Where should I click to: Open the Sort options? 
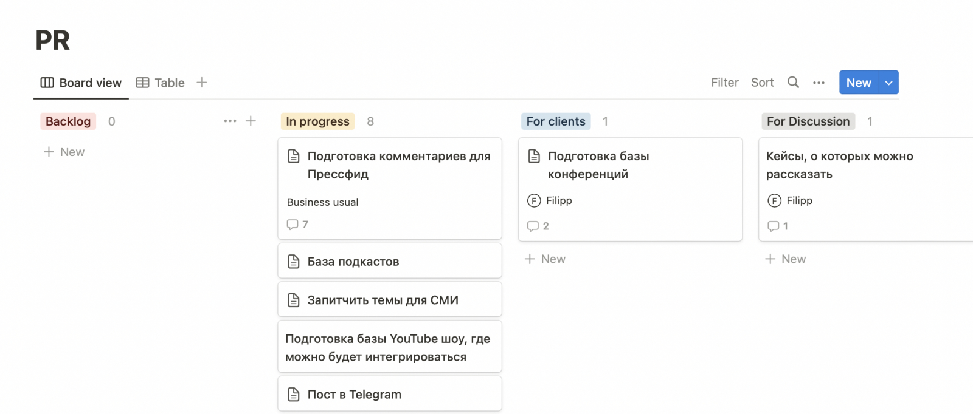762,83
